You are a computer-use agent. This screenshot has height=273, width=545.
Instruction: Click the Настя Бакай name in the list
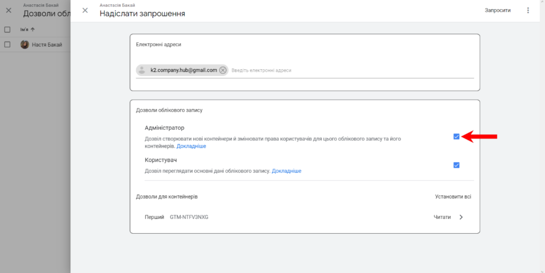pos(47,45)
